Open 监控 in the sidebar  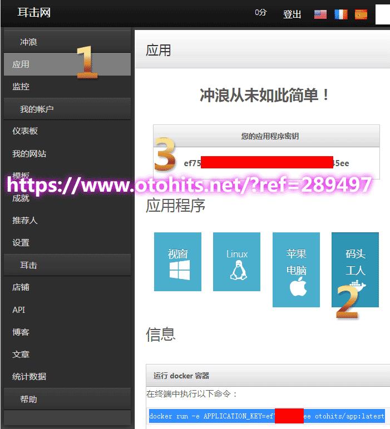(x=67, y=87)
